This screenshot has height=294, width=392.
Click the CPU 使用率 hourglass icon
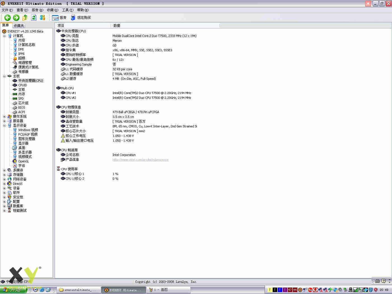coord(58,169)
